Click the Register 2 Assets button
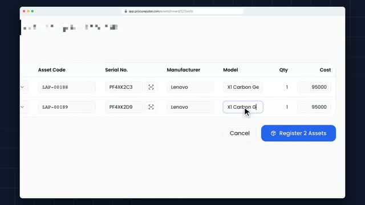365x205 pixels. pos(298,133)
